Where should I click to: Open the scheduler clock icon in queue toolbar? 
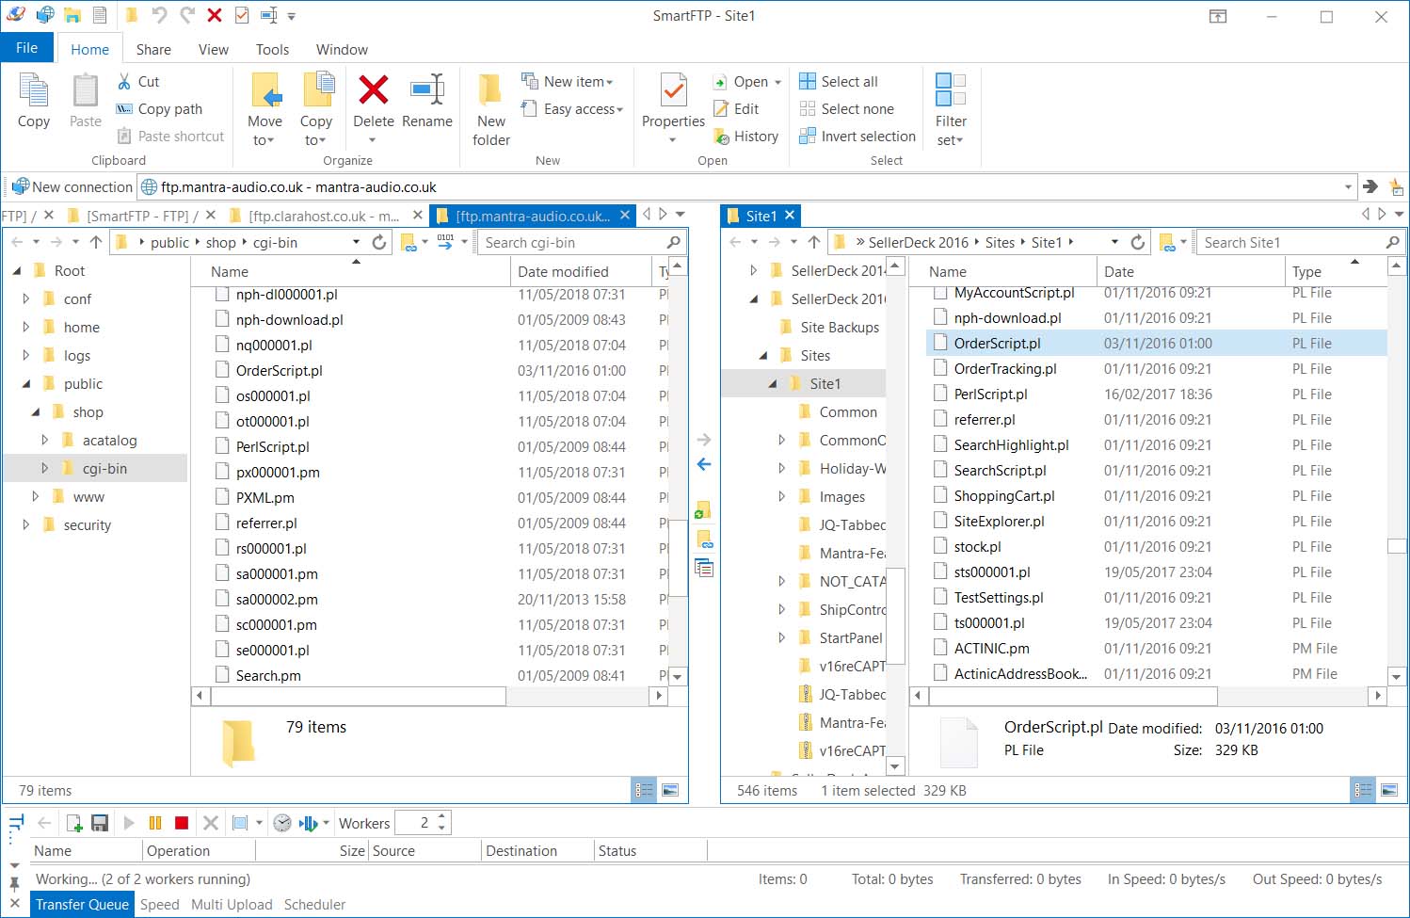282,823
